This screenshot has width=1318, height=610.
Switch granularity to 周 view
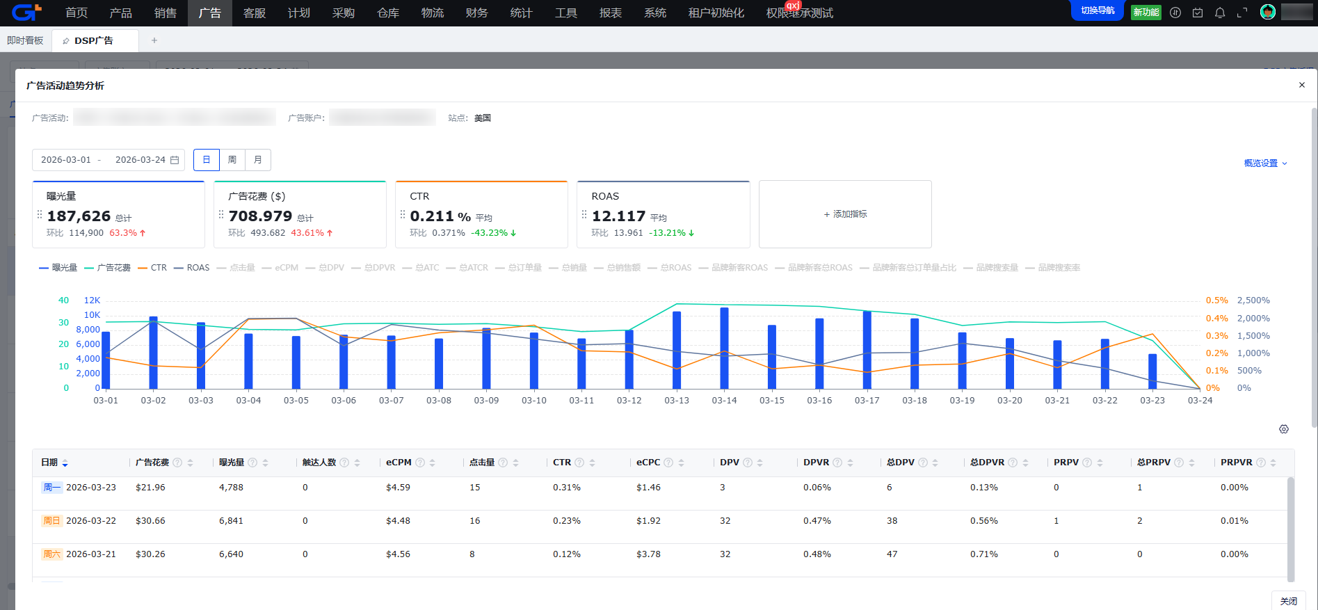[232, 160]
